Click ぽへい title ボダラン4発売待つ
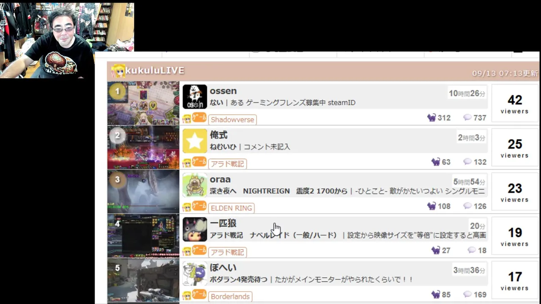The width and height of the screenshot is (541, 304). (238, 280)
